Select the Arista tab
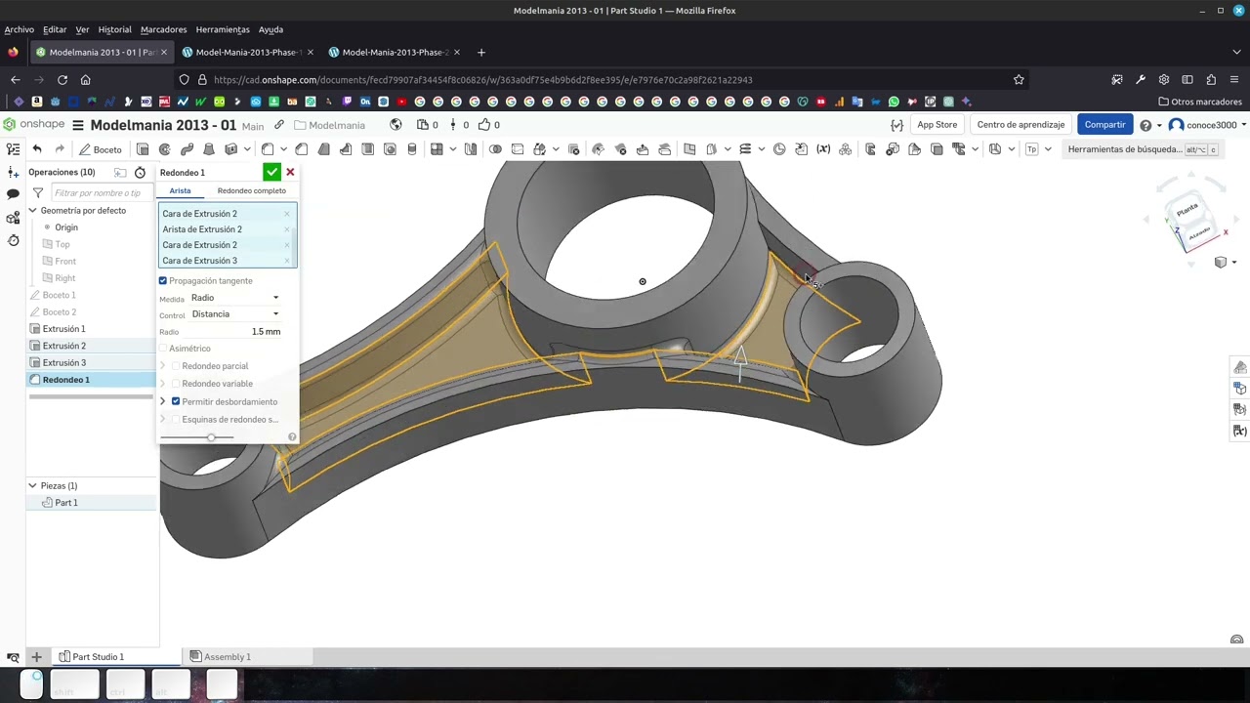Image resolution: width=1250 pixels, height=703 pixels. coord(180,190)
